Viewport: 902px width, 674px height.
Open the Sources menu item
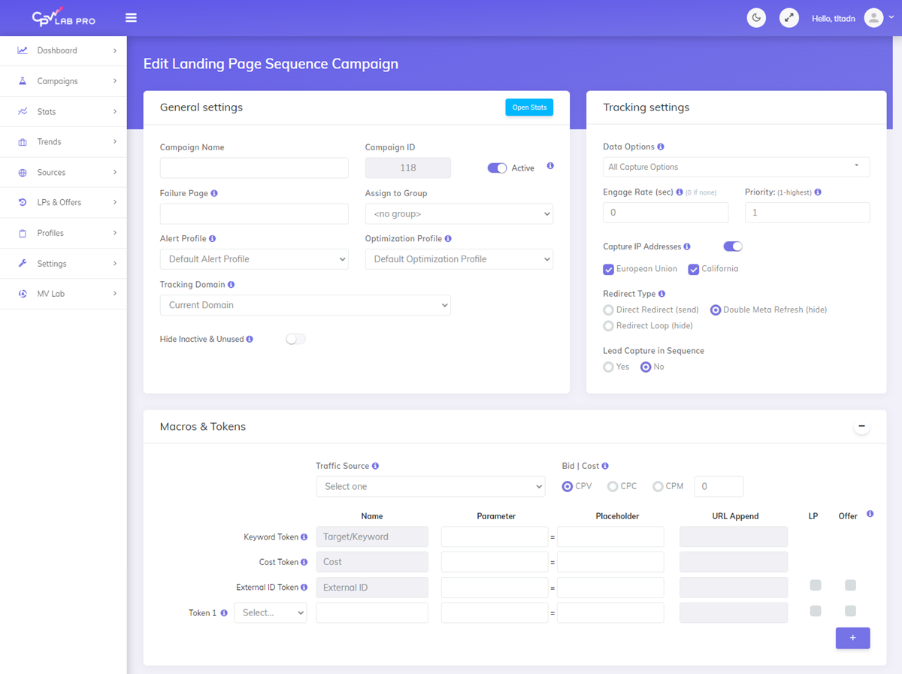63,173
